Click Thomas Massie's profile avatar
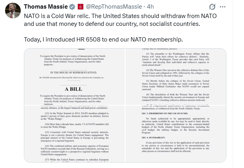244x168 pixels. coord(13,11)
